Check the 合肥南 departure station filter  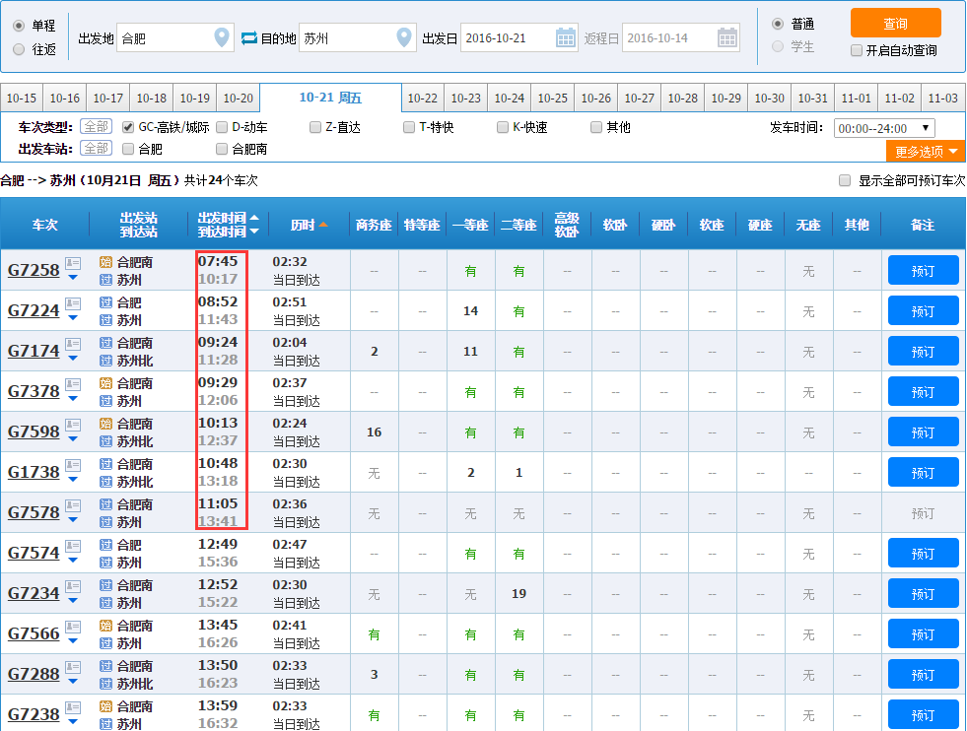click(x=222, y=149)
